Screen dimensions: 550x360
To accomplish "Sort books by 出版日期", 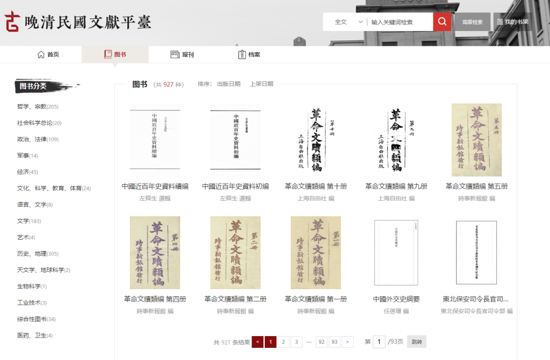I will click(x=229, y=84).
